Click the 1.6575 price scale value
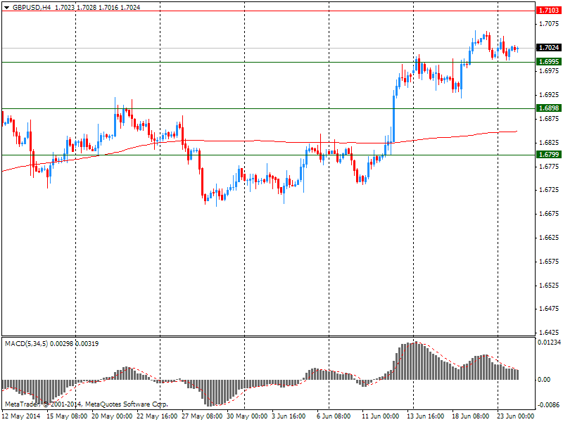This screenshot has height=422, width=563. 549,262
